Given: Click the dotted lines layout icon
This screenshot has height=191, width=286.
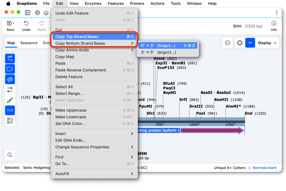Looking at the screenshot, I should (x=10, y=120).
